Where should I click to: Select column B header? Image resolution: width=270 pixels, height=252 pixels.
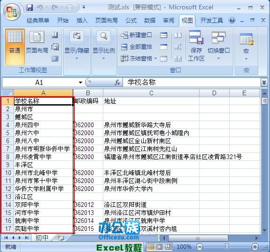point(88,93)
